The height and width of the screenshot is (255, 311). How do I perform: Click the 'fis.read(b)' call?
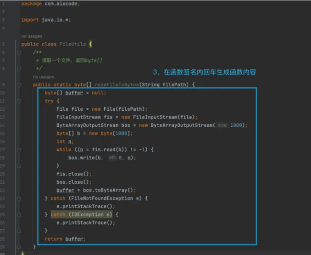pyautogui.click(x=108, y=149)
